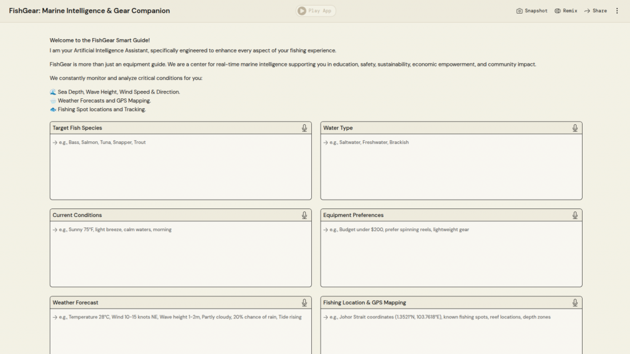Take a Snapshot of the app
This screenshot has width=630, height=354.
[x=532, y=11]
